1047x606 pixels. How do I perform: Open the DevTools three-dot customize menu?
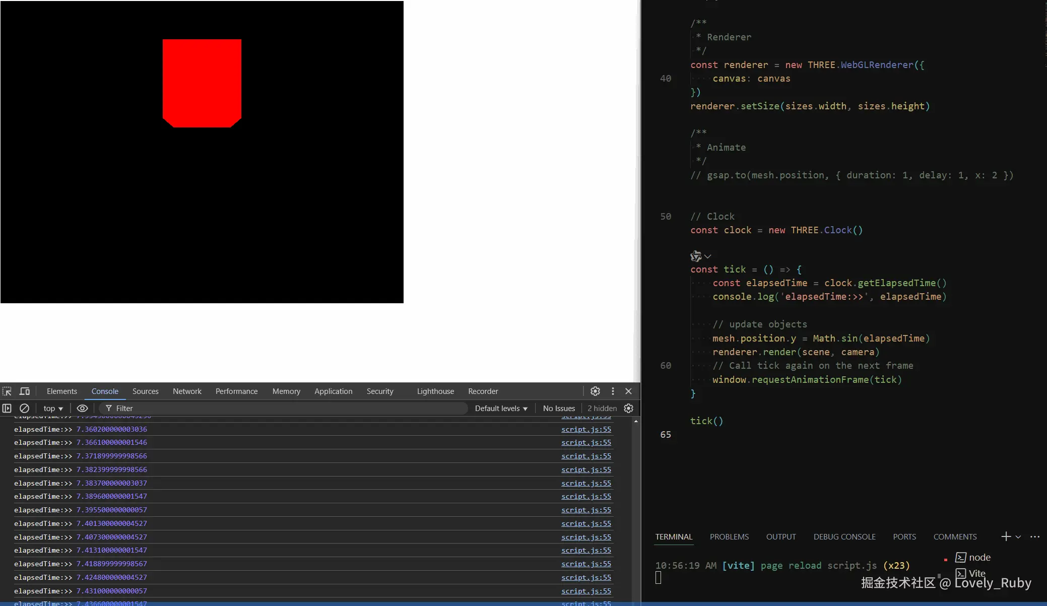pos(613,391)
